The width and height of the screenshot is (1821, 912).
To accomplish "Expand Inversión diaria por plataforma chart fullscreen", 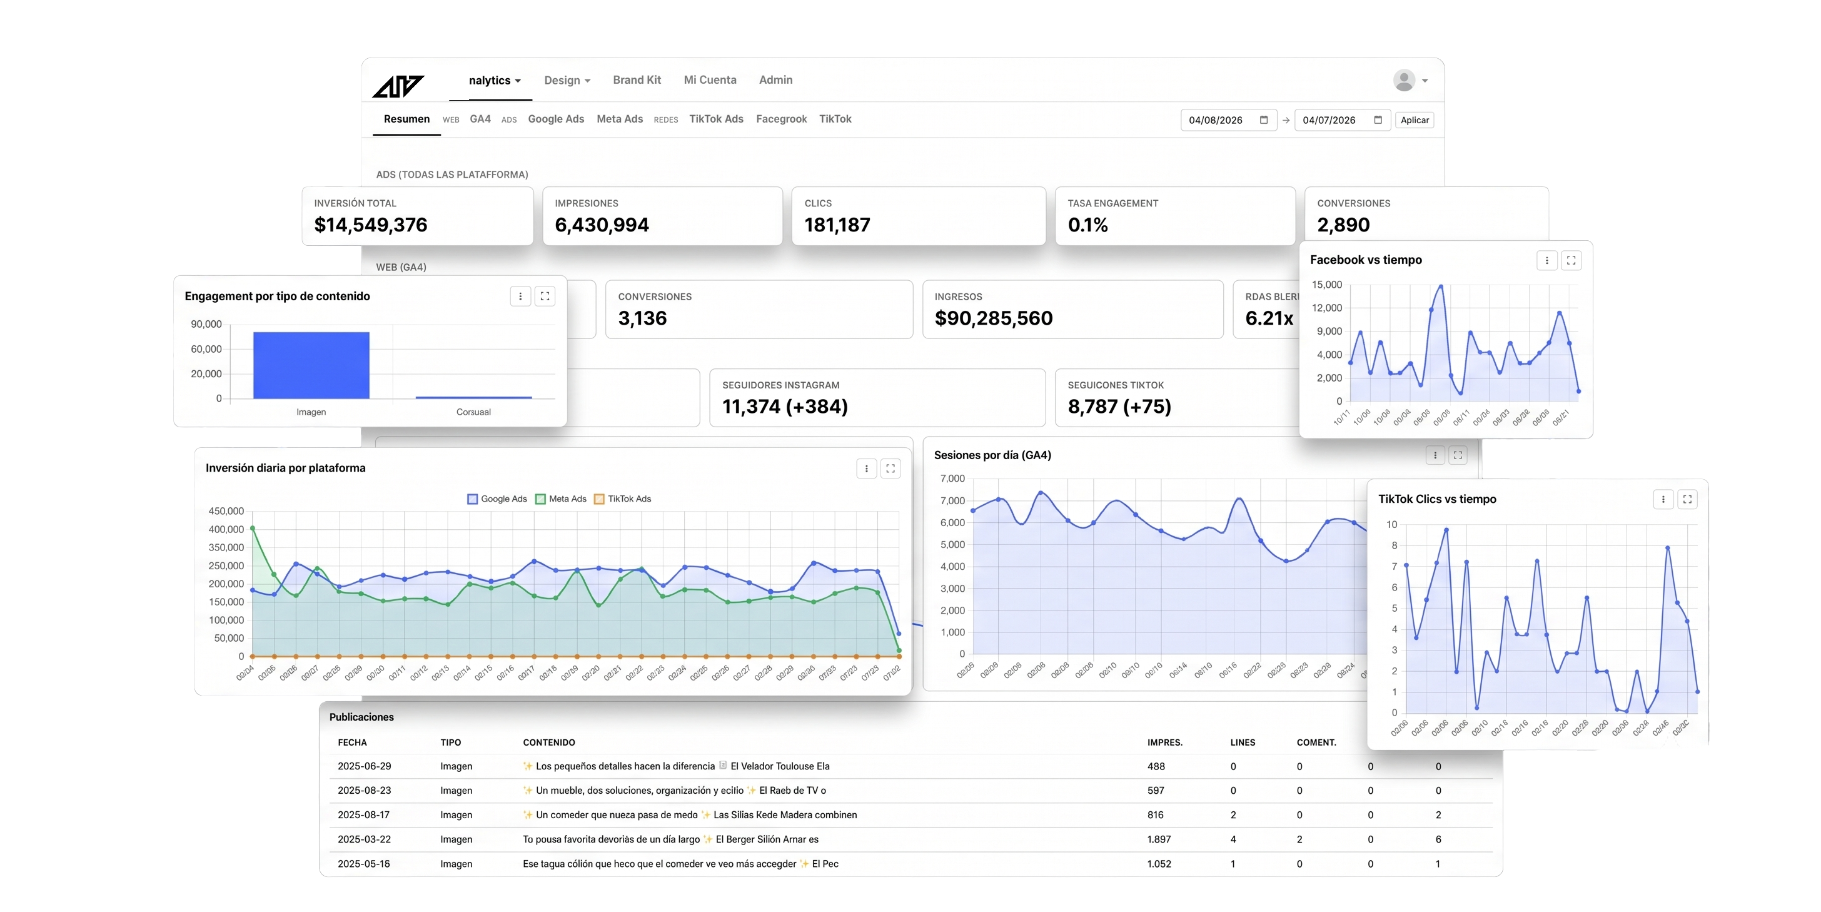I will pyautogui.click(x=890, y=468).
